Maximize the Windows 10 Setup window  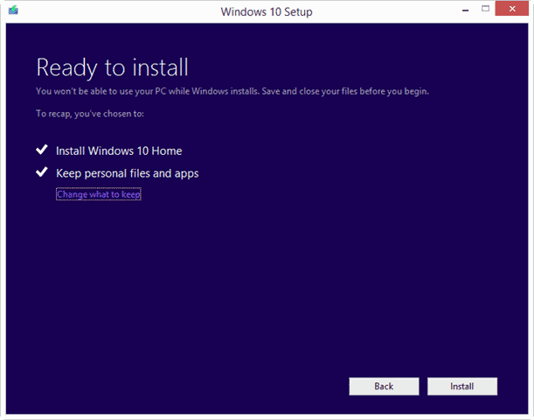(x=485, y=9)
